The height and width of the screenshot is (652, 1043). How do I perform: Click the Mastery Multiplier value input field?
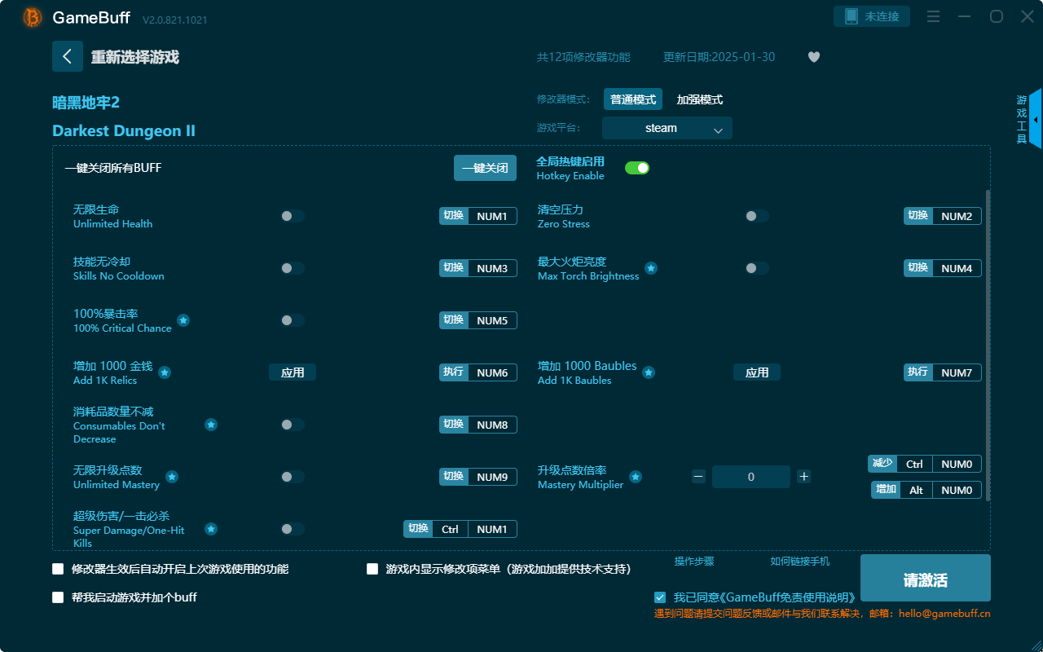[x=750, y=476]
